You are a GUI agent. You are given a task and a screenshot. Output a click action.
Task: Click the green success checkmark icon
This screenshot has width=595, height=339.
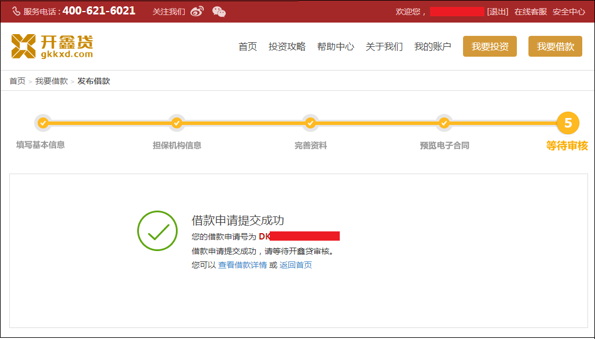pyautogui.click(x=157, y=231)
